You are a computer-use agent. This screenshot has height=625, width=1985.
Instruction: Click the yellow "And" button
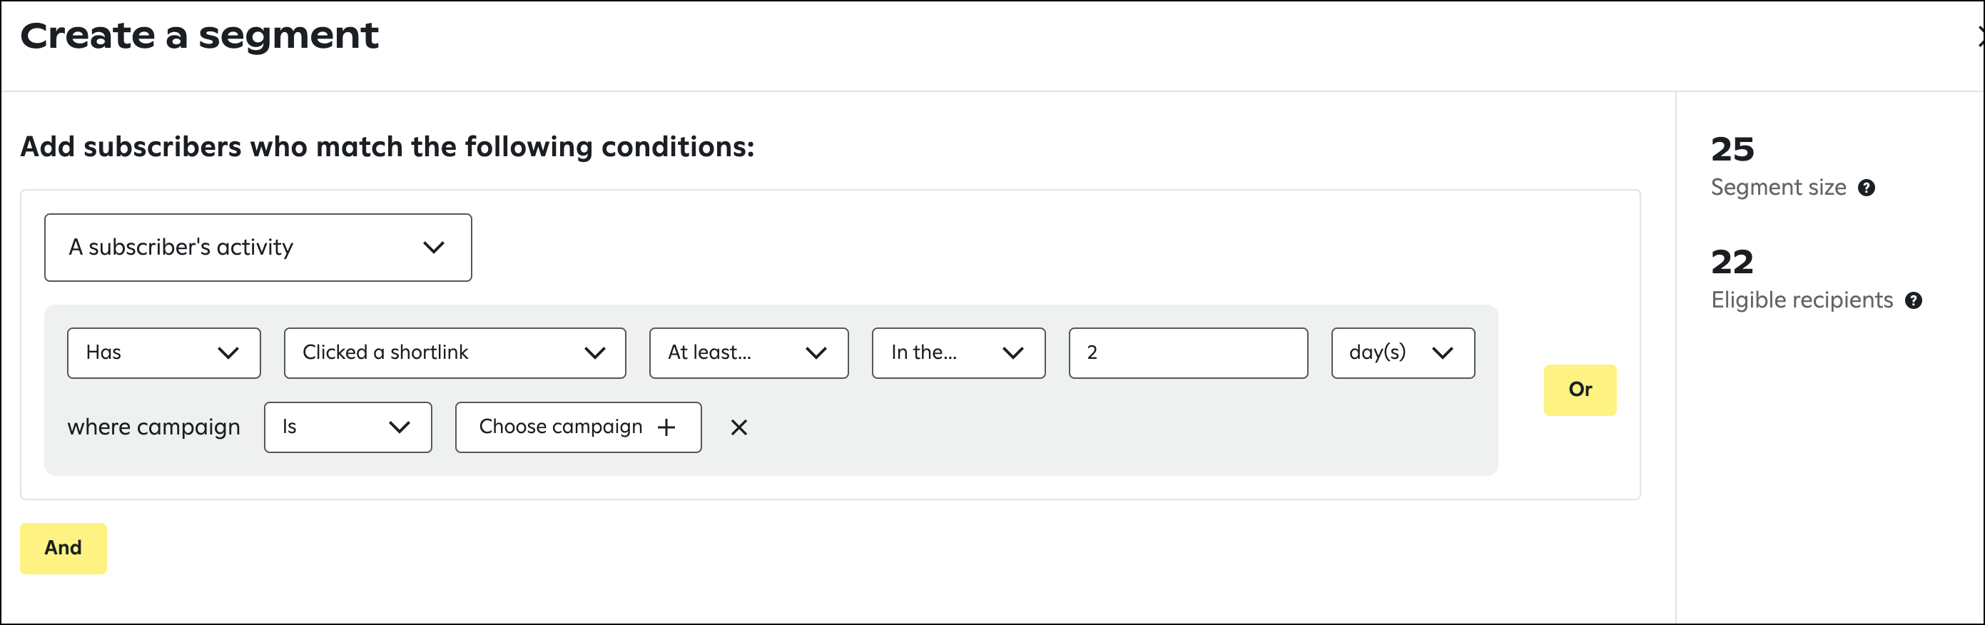(64, 548)
